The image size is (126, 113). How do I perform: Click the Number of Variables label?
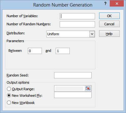coord(22,16)
